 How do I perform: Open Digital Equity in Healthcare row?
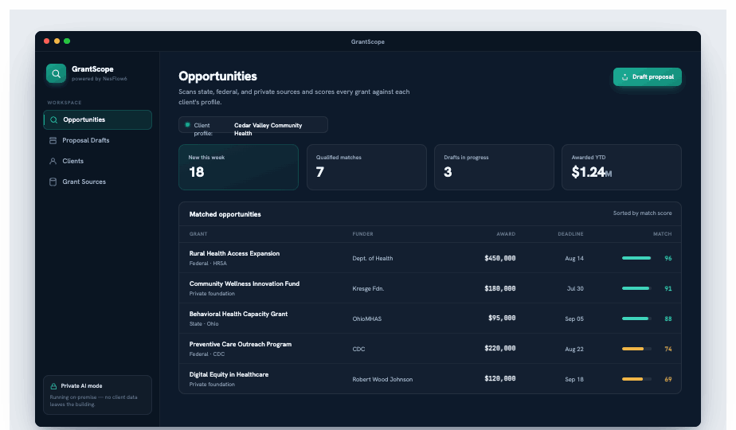430,379
